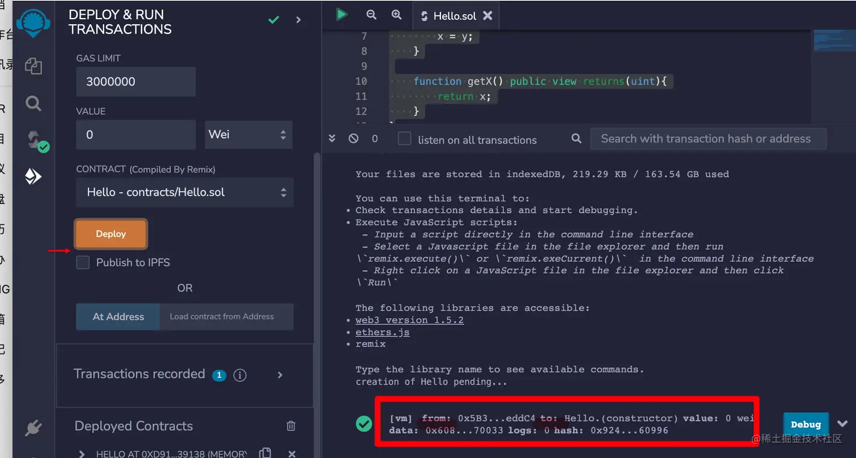Screen dimensions: 856x458
Task: Open the Plugin Manager plug icon
Action: (33, 428)
